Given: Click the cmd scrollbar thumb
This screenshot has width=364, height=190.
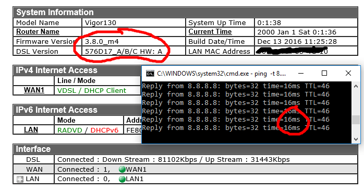Looking at the screenshot, I should pyautogui.click(x=356, y=120).
